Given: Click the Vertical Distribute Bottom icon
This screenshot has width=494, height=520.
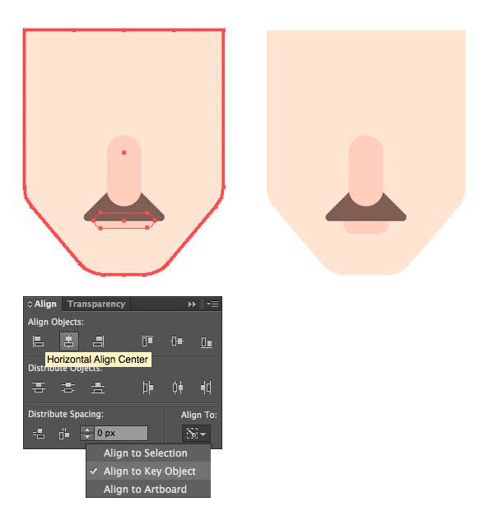Looking at the screenshot, I should coord(98,388).
